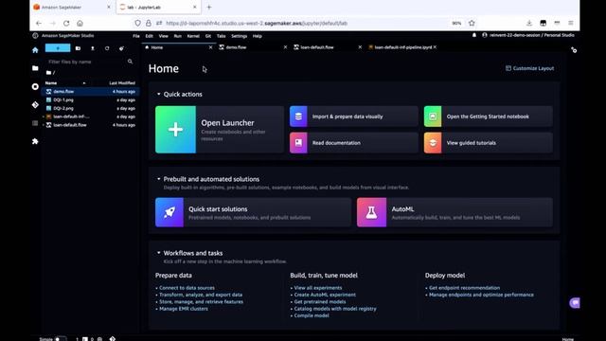Close the demo.flow document tab
This screenshot has height=341, width=606.
tap(285, 47)
